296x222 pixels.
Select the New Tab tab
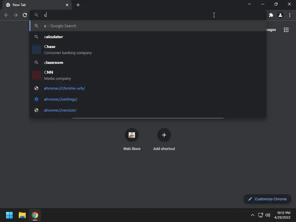[37, 5]
